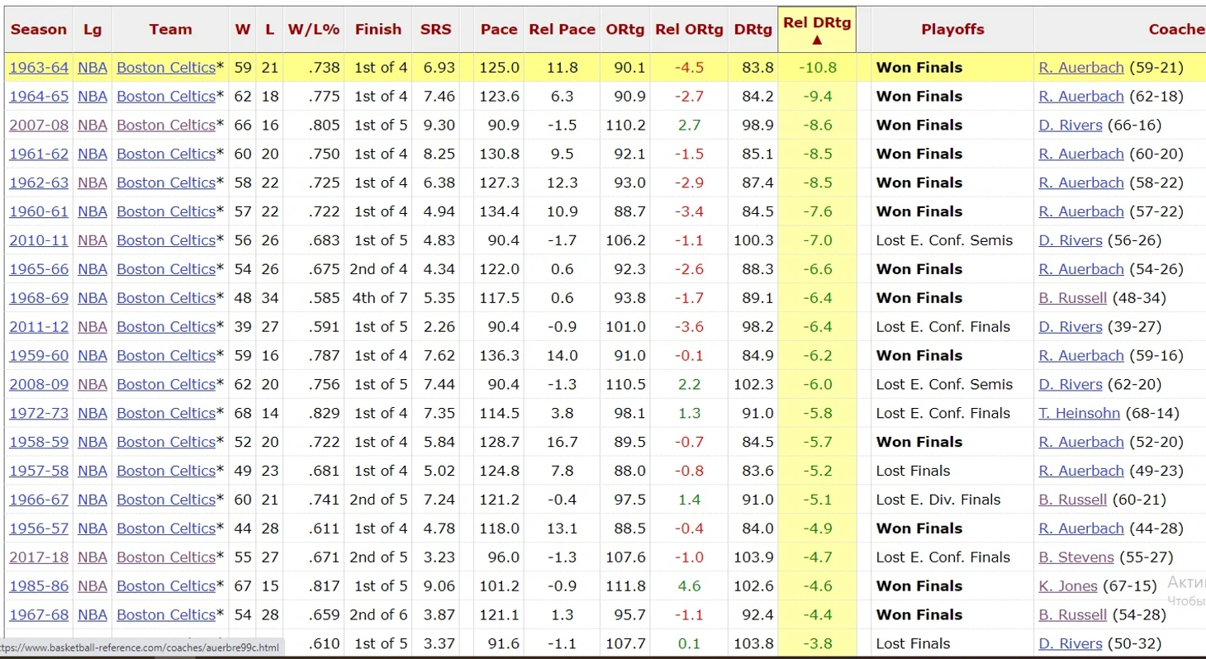Click the Finish column header
1206x659 pixels.
pos(378,29)
